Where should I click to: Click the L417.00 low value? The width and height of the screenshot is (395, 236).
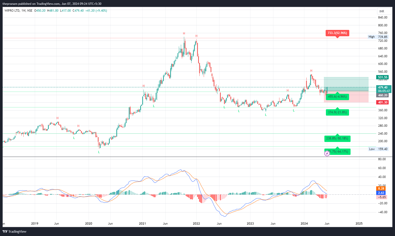coord(66,11)
